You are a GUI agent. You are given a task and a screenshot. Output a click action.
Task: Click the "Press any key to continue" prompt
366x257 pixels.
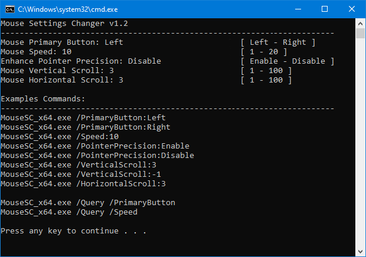pos(73,231)
